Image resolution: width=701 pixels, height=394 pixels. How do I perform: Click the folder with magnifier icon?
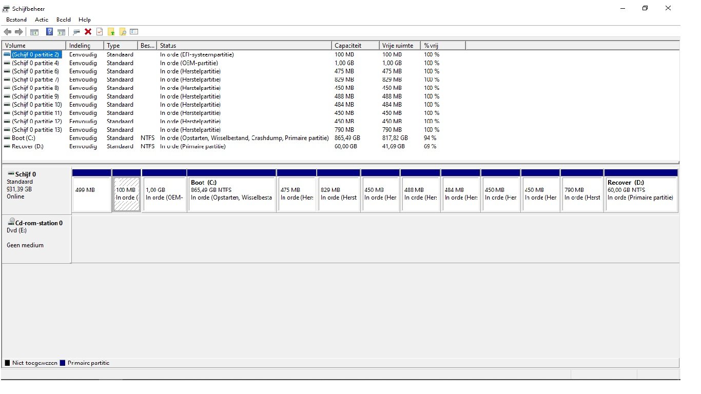click(123, 32)
